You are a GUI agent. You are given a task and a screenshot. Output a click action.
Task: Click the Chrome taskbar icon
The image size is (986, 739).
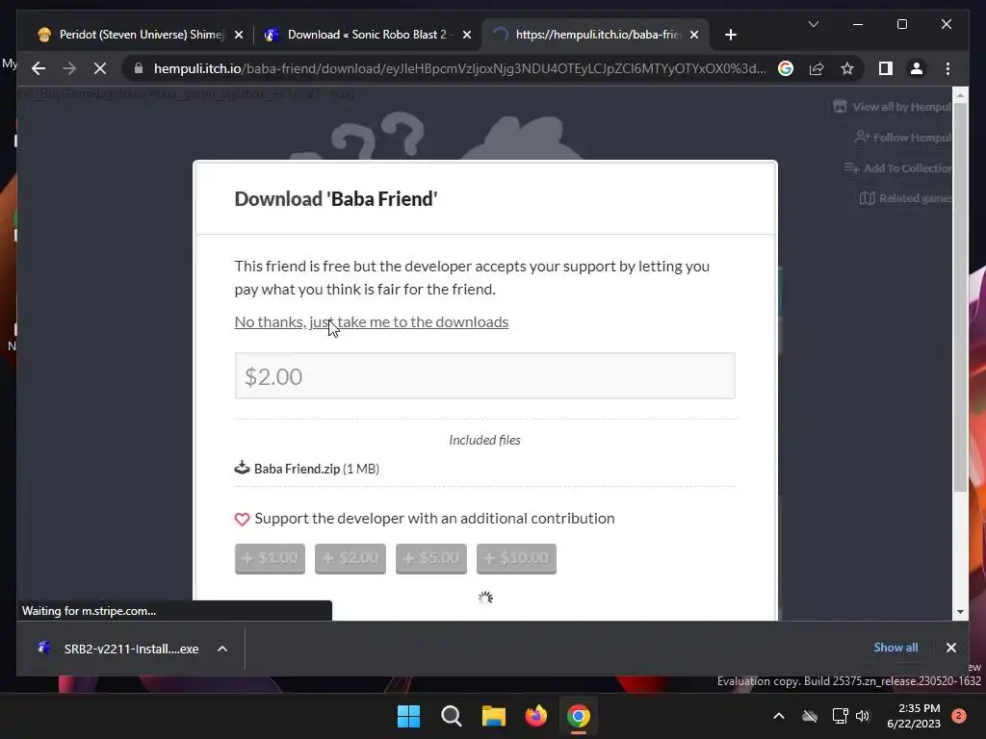click(x=579, y=716)
